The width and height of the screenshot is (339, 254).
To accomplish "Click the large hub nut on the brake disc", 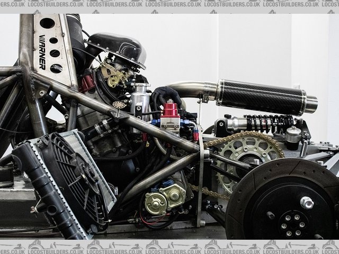I will (x=306, y=202).
